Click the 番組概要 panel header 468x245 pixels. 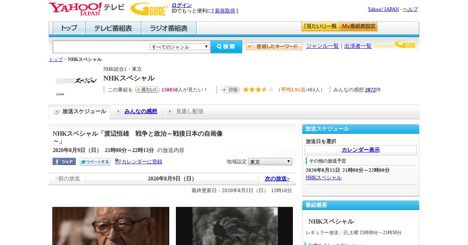pyautogui.click(x=361, y=205)
